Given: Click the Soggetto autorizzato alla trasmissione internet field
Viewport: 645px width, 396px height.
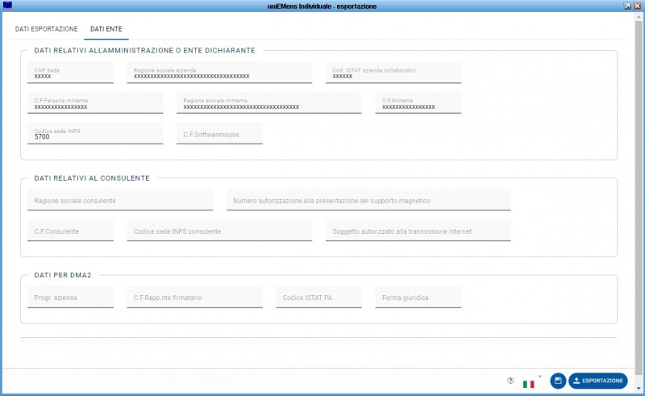Looking at the screenshot, I should point(418,231).
